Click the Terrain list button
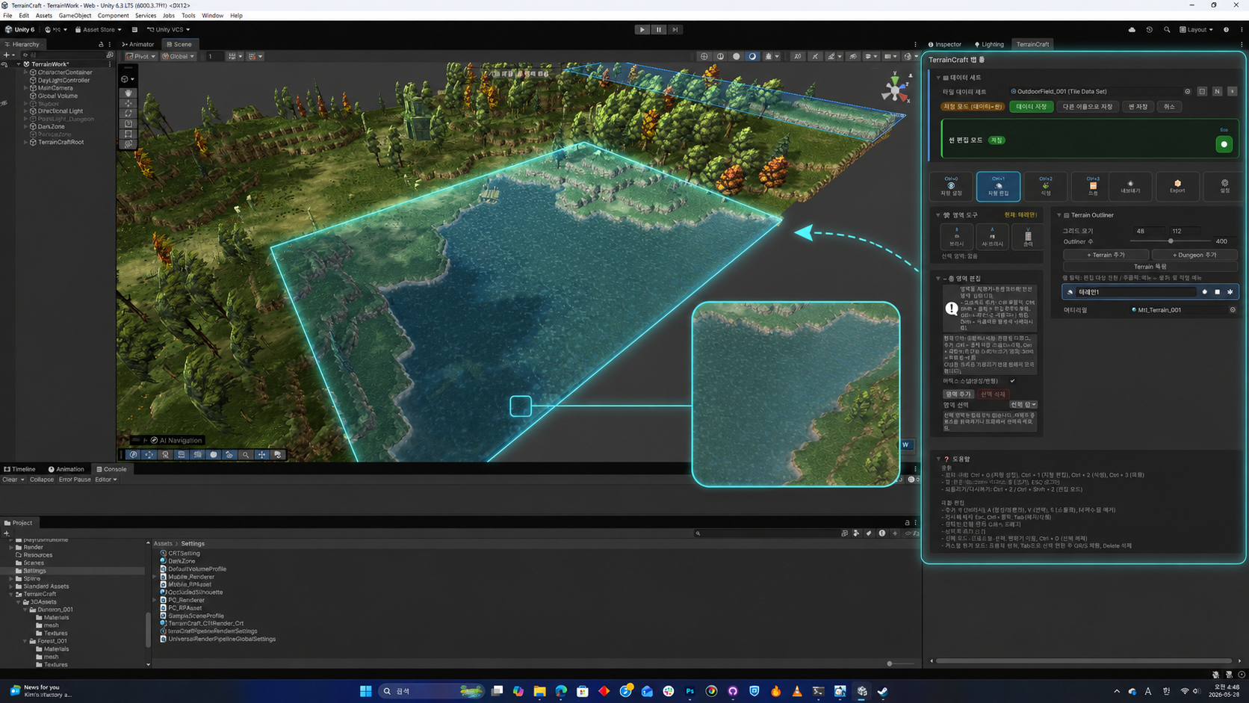 point(1150,266)
